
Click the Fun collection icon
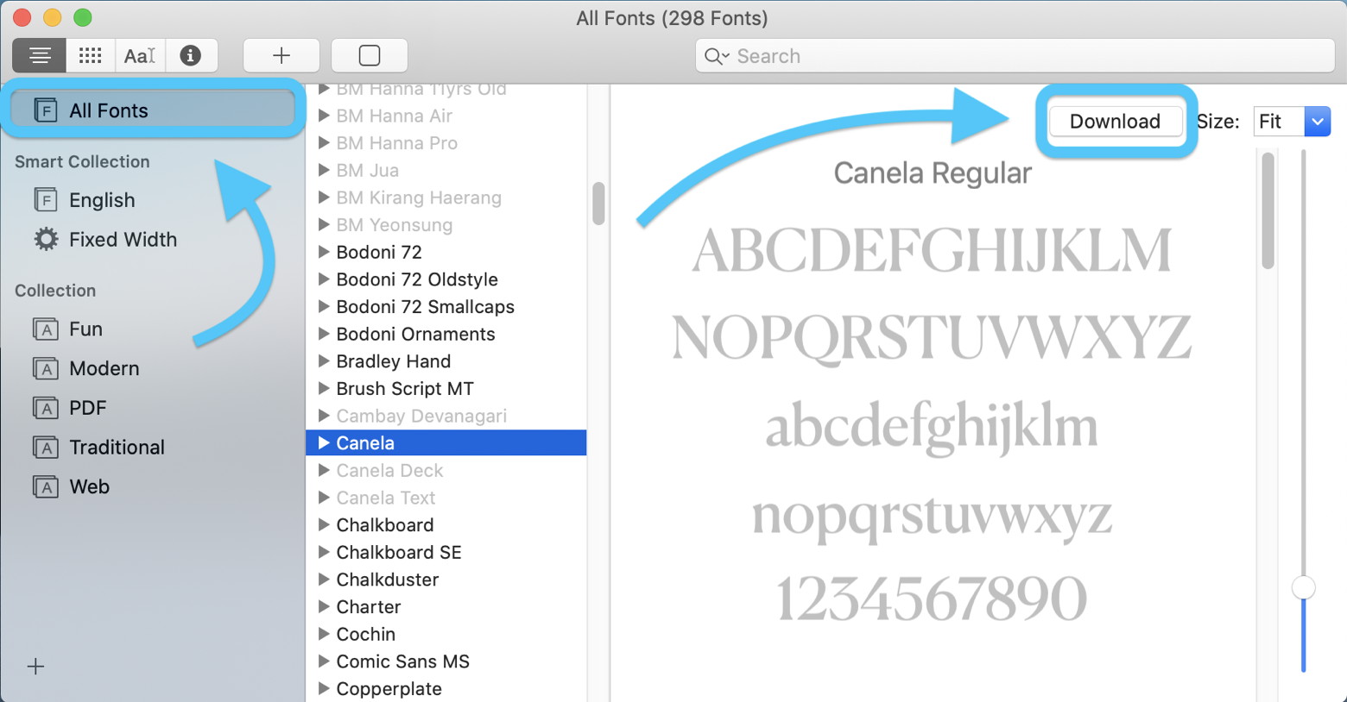point(46,329)
